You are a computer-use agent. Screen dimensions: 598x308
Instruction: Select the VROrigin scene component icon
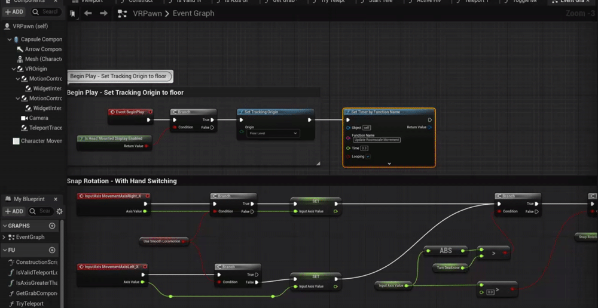click(21, 69)
